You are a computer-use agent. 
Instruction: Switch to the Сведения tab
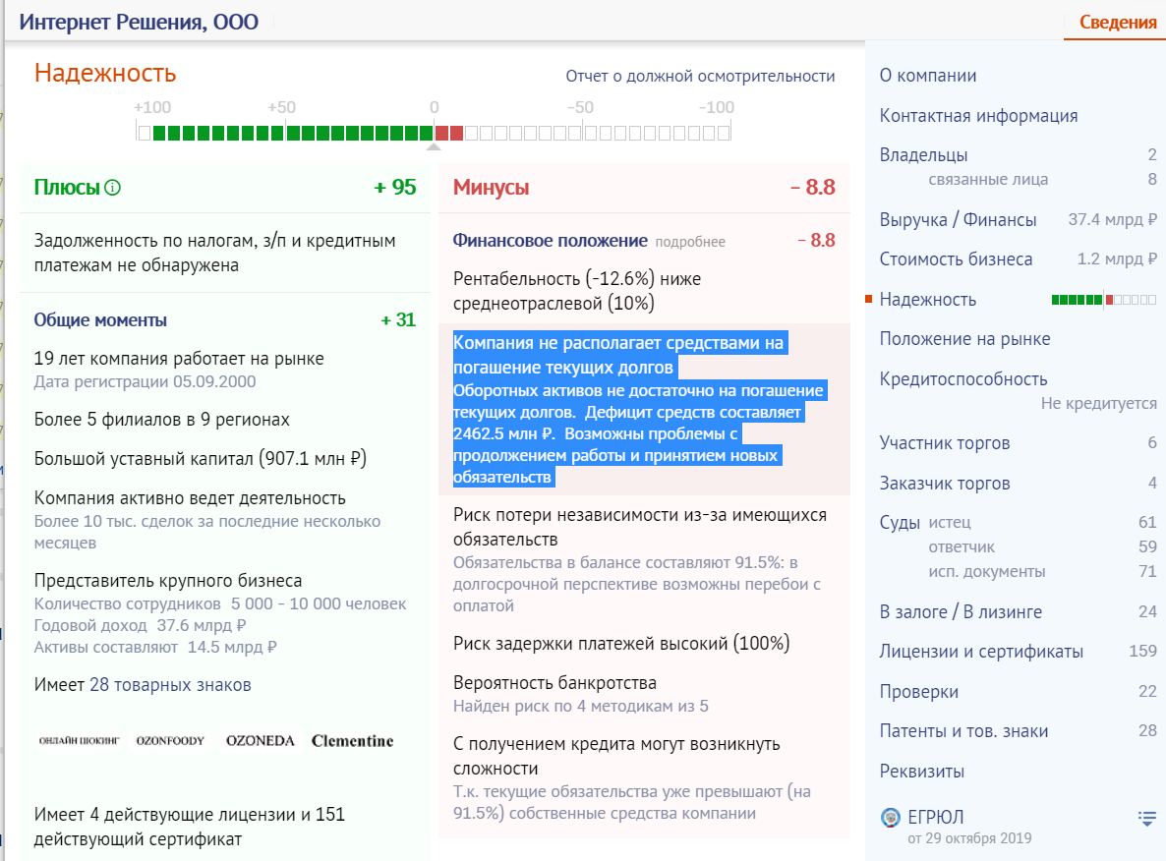click(x=1118, y=23)
